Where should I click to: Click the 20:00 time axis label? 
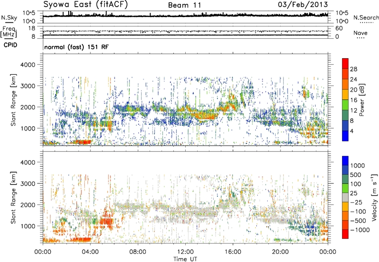[280, 252]
